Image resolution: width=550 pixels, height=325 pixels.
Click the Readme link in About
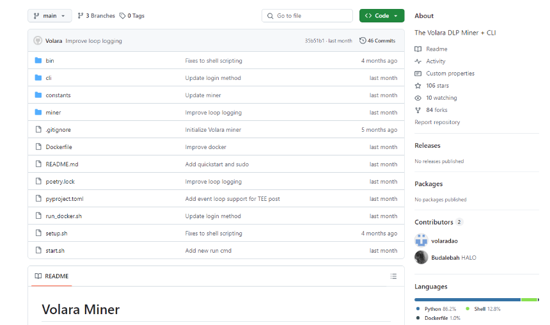431,49
